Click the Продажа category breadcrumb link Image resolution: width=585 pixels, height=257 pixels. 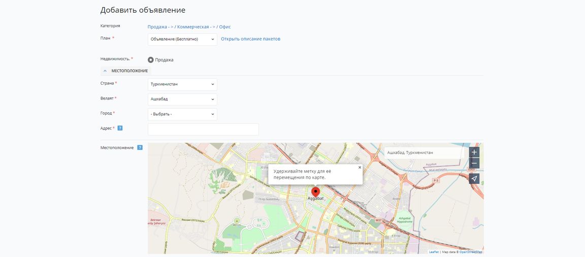click(x=157, y=27)
